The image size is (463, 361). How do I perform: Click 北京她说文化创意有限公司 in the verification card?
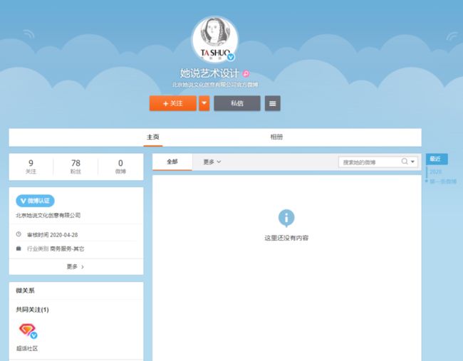click(48, 215)
